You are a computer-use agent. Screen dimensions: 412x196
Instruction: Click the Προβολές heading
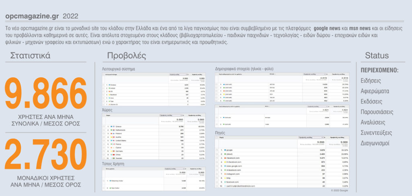coord(126,56)
